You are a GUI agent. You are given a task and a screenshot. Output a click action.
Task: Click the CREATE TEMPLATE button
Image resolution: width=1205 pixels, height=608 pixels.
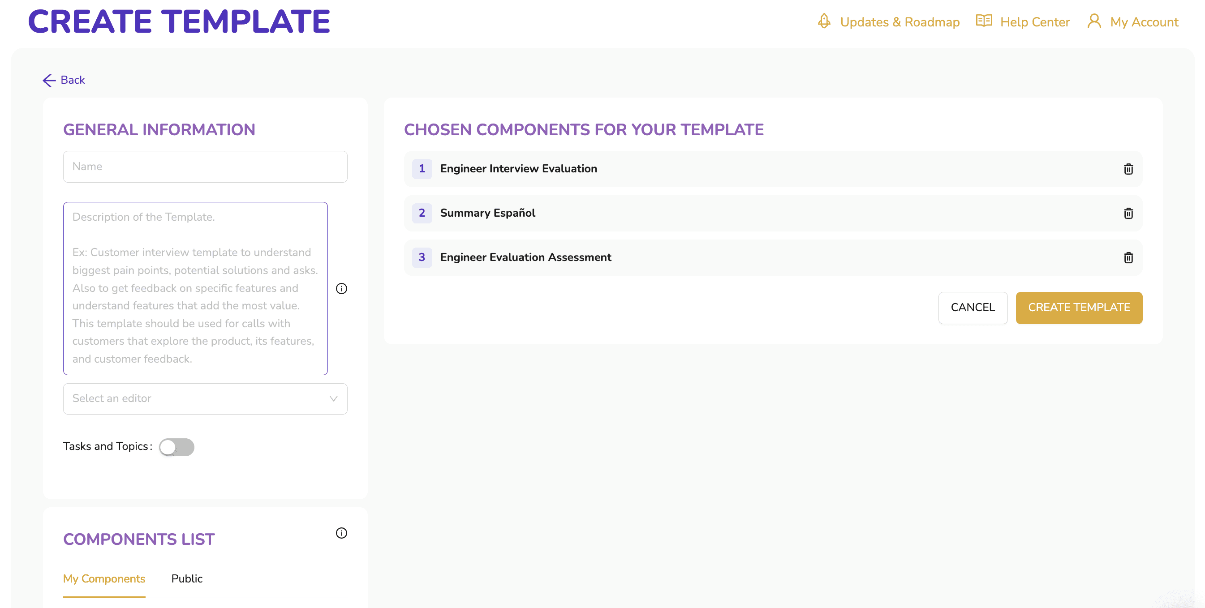(1079, 308)
